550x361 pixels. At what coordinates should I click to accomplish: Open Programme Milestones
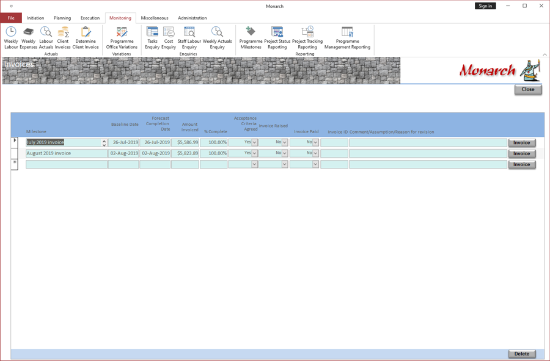pos(251,38)
